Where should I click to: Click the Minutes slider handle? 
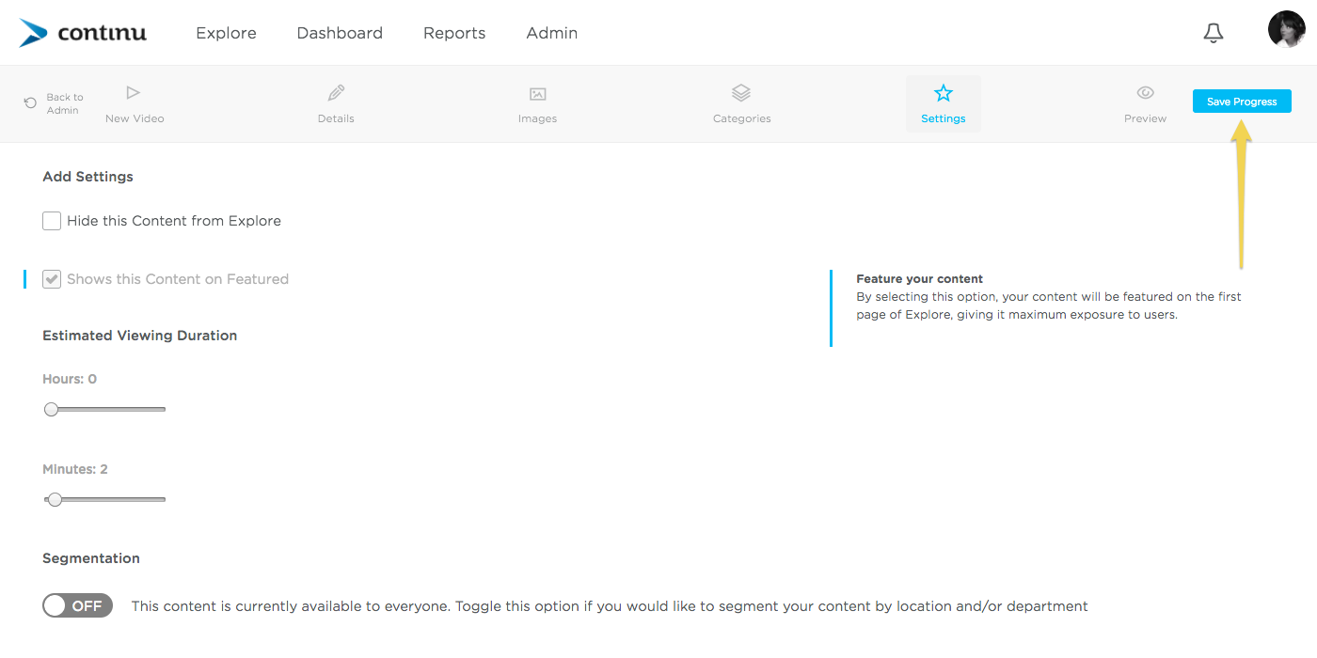tap(55, 499)
